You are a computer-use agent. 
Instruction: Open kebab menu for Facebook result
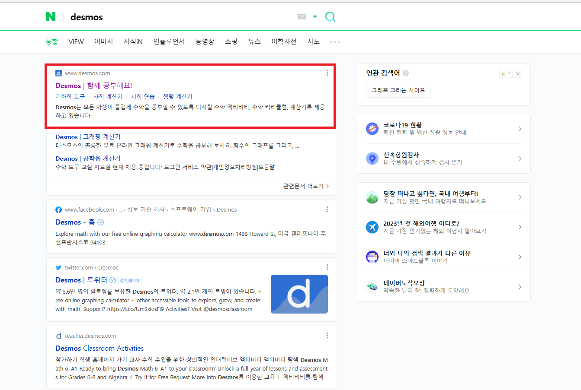pos(327,209)
